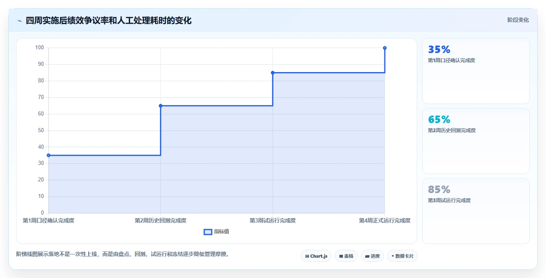Click the 数据卡片 tag chip
This screenshot has width=546, height=278.
(402, 256)
